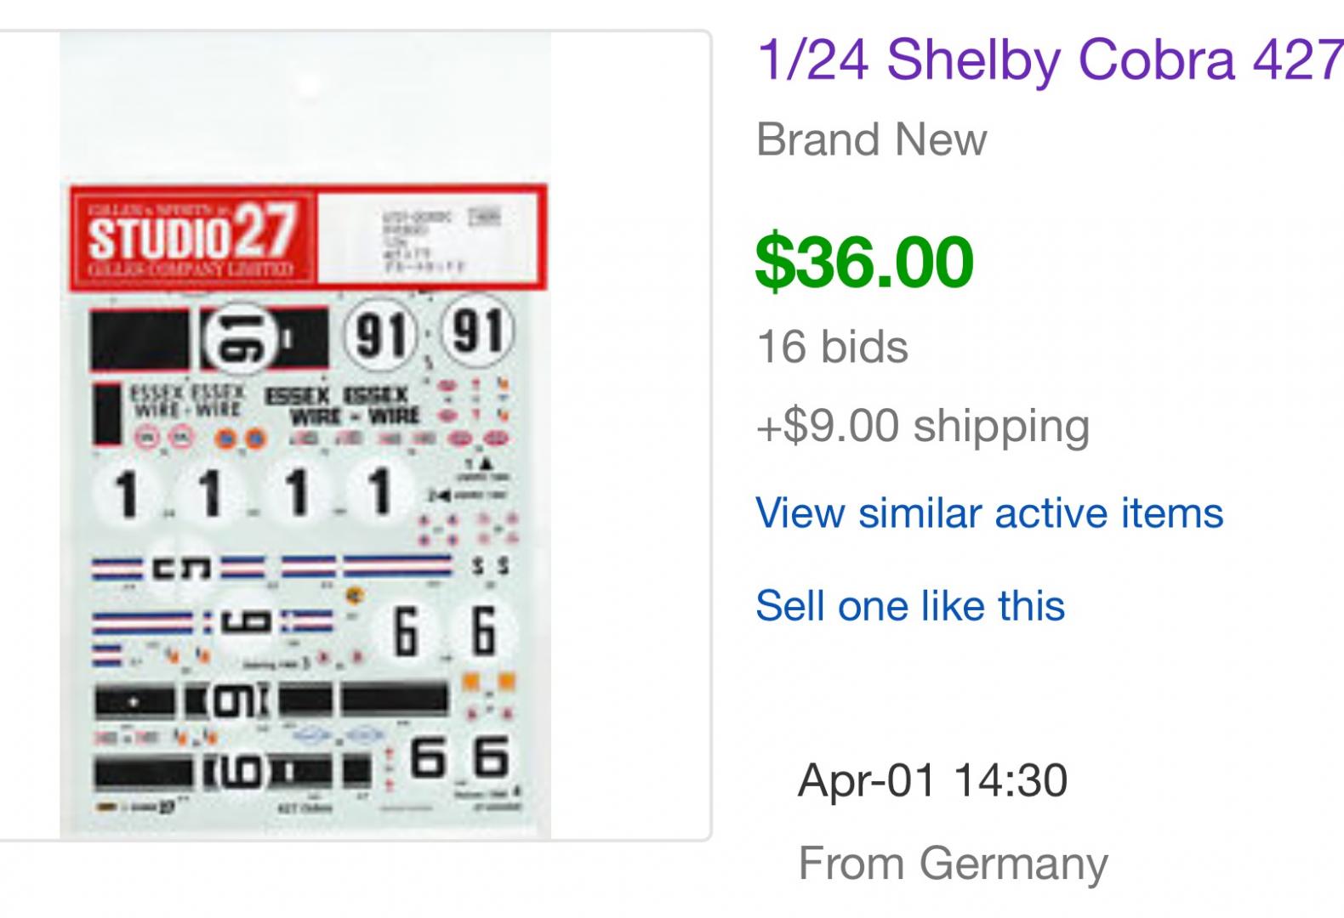Follow the Sell one like this link
The height and width of the screenshot is (918, 1344).
pyautogui.click(x=909, y=606)
